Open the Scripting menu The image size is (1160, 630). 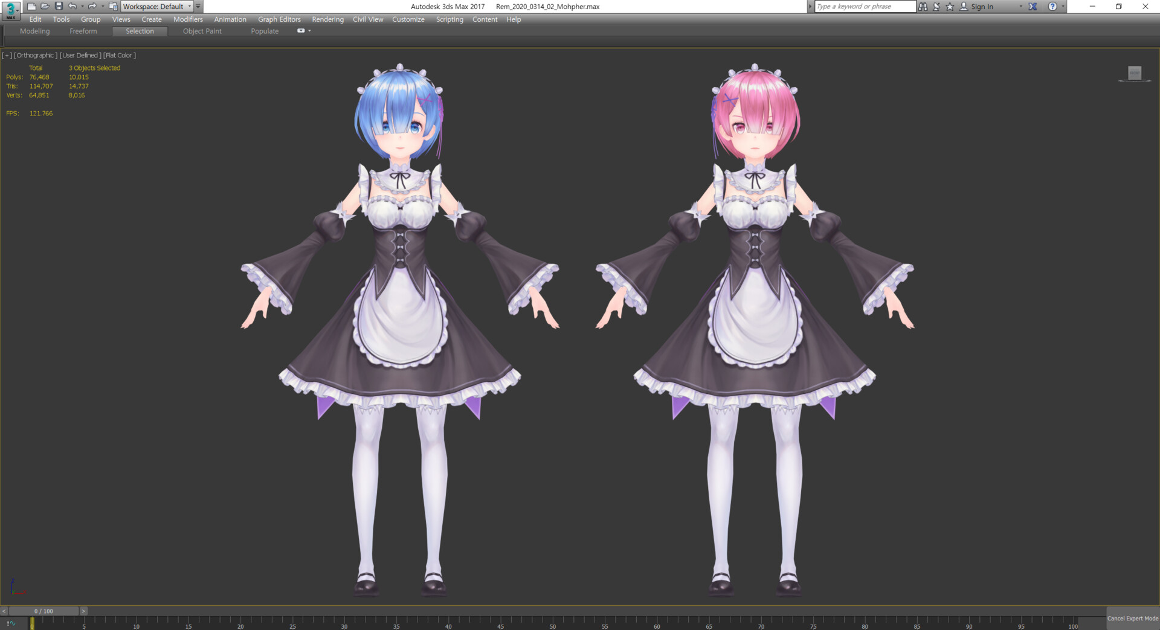(449, 19)
